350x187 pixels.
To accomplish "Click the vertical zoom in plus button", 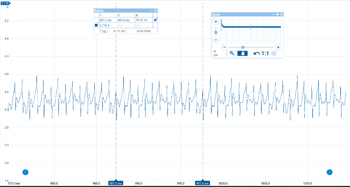I will click(216, 22).
